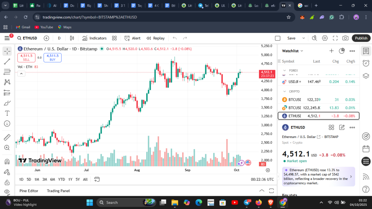Select the Text annotation tool
The width and height of the screenshot is (372, 209).
7,113
